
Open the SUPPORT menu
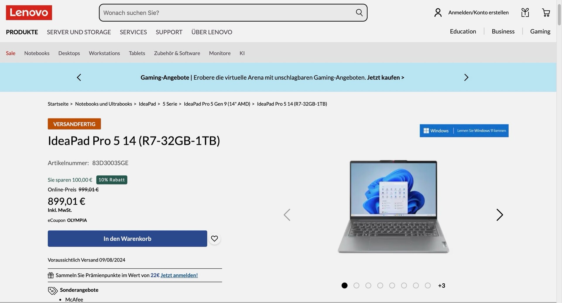(169, 32)
